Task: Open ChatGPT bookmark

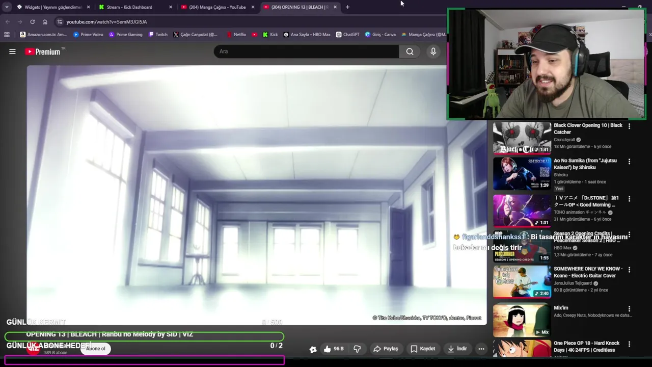Action: click(x=347, y=35)
